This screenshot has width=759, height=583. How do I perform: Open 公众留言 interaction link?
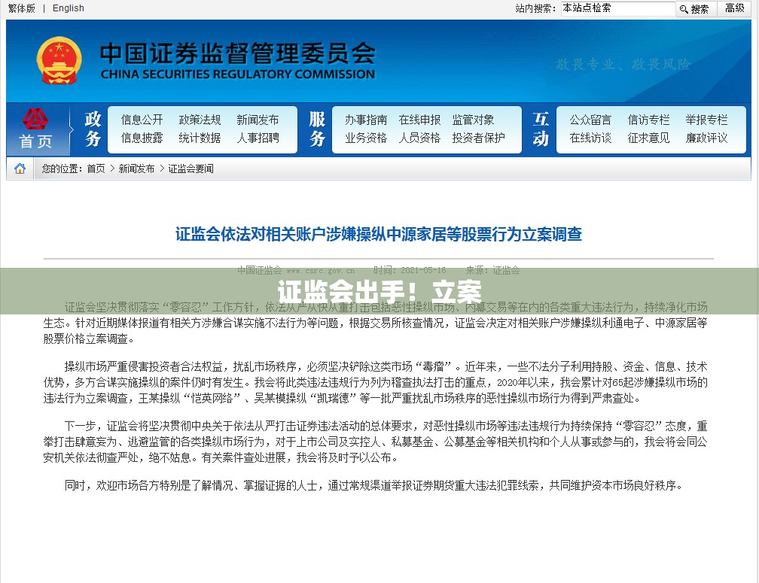pyautogui.click(x=590, y=120)
